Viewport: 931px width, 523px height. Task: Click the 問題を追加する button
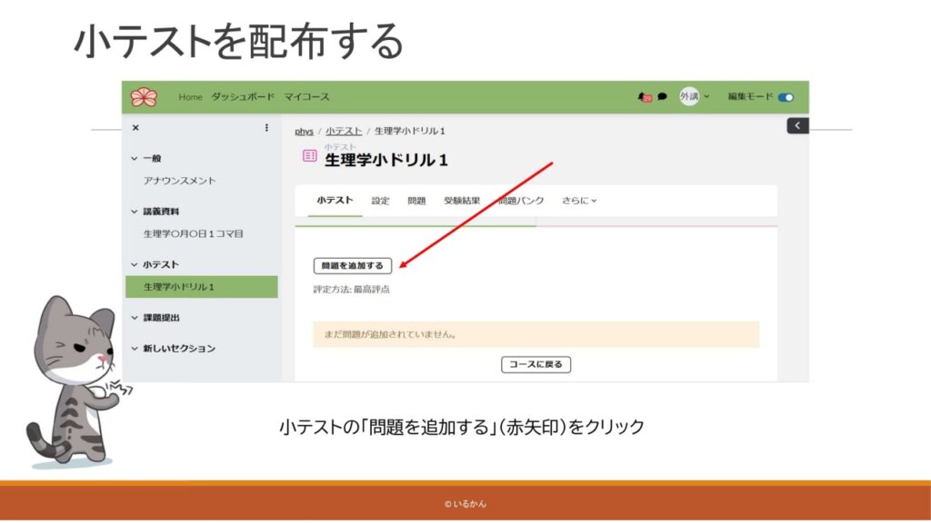pos(353,266)
